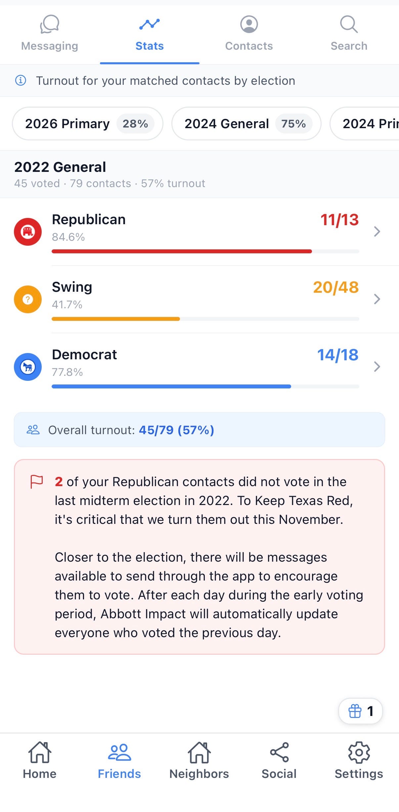This screenshot has width=399, height=812.
Task: Select the 2024 General election chip
Action: (x=246, y=124)
